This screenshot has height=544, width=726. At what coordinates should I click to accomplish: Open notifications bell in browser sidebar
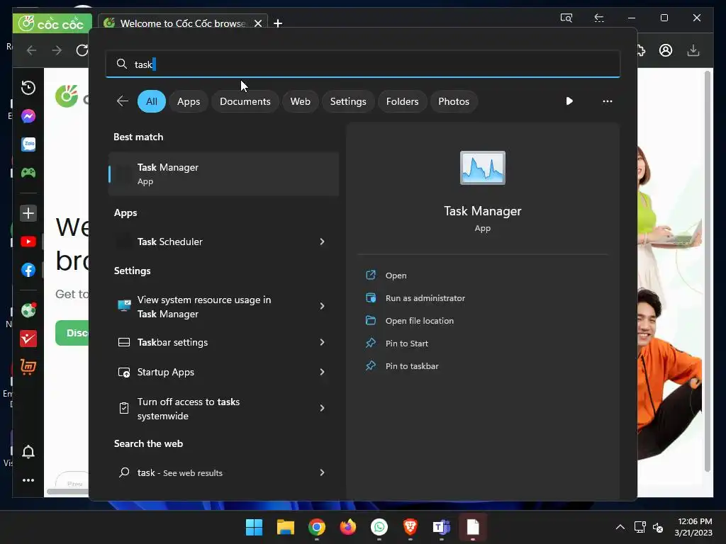pos(28,451)
